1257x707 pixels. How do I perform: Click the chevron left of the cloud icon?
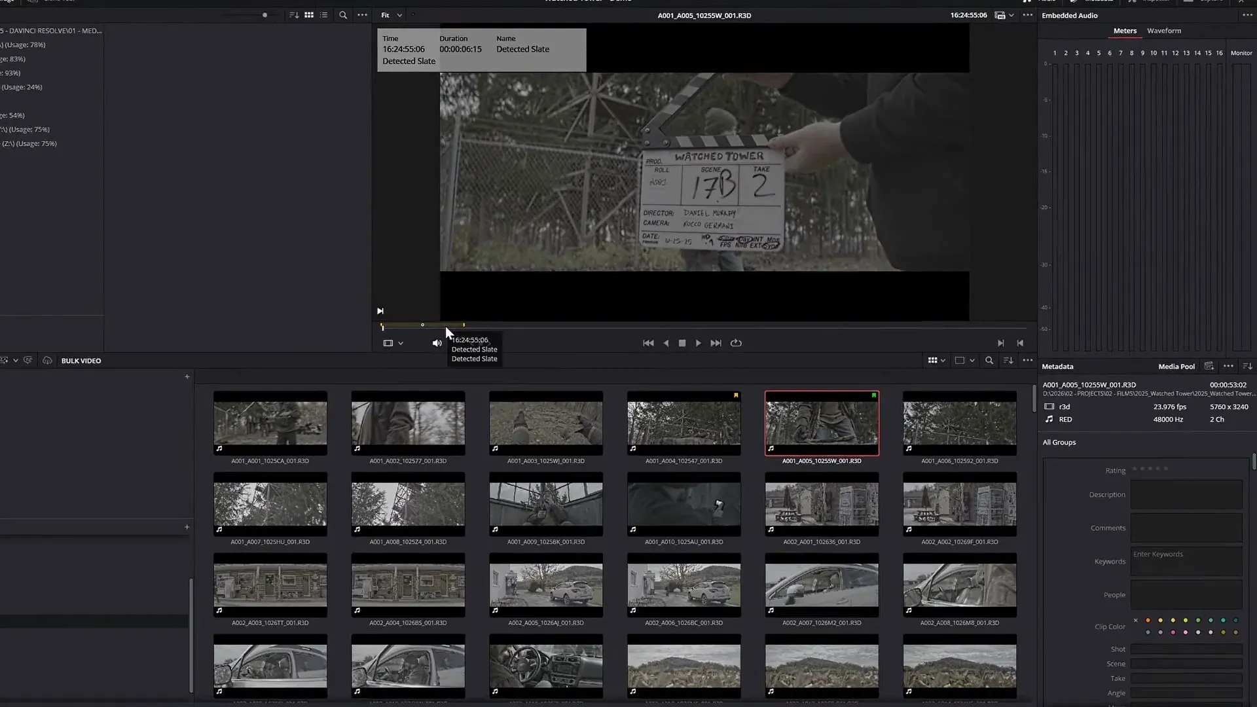tap(16, 360)
